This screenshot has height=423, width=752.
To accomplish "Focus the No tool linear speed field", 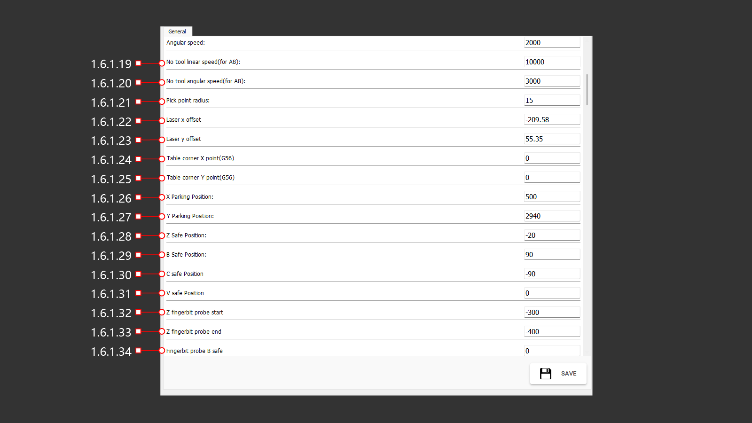I will click(552, 62).
